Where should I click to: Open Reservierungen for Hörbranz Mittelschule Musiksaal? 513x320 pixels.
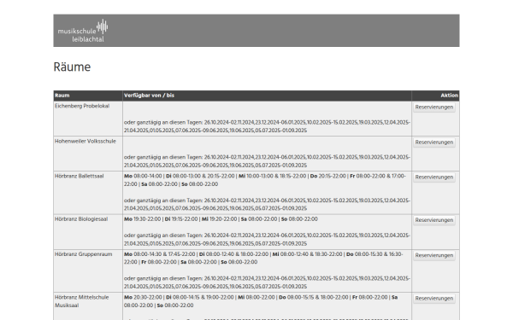434,299
